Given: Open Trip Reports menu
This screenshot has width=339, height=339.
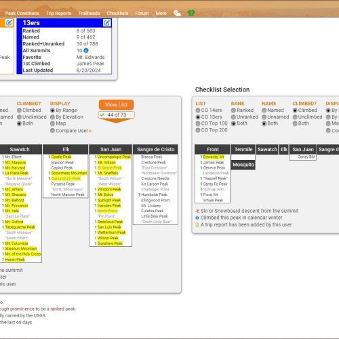Looking at the screenshot, I should 59,13.
